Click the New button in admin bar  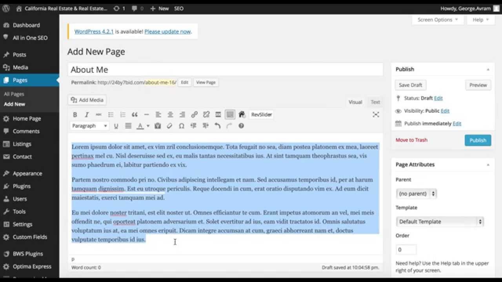pyautogui.click(x=159, y=8)
